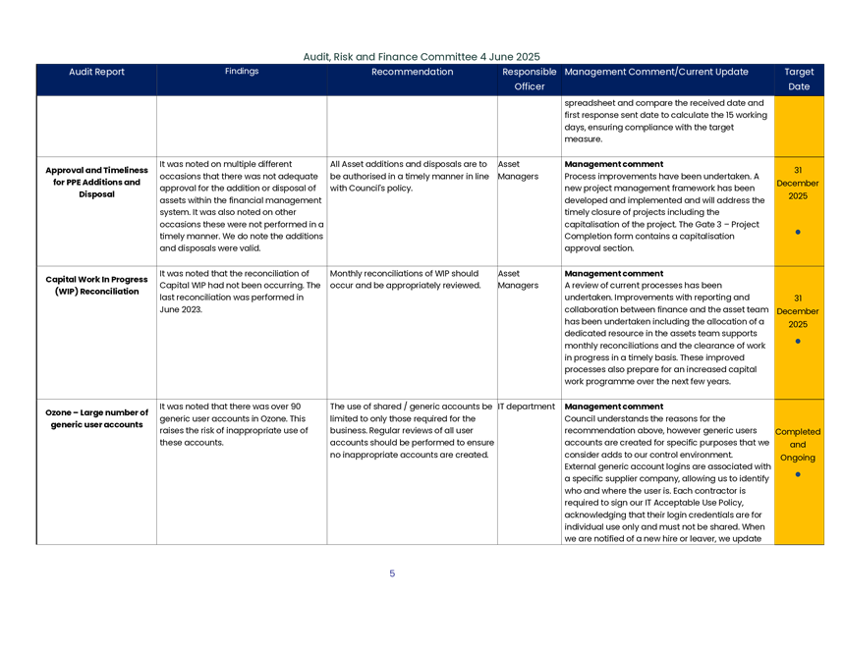This screenshot has width=844, height=652.
Task: Click recommendation 'Monthly reconciliations of WIP should occur'
Action: tap(406, 279)
